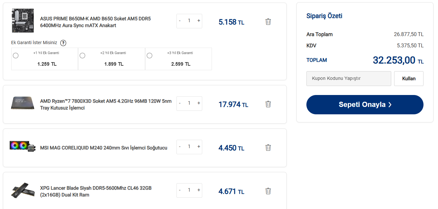This screenshot has width=438, height=209.
Task: Click trash icon for MSI MAG CORELIQUID cooler
Action: coord(268,147)
